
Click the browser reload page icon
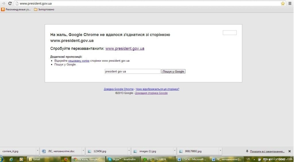(10, 3)
